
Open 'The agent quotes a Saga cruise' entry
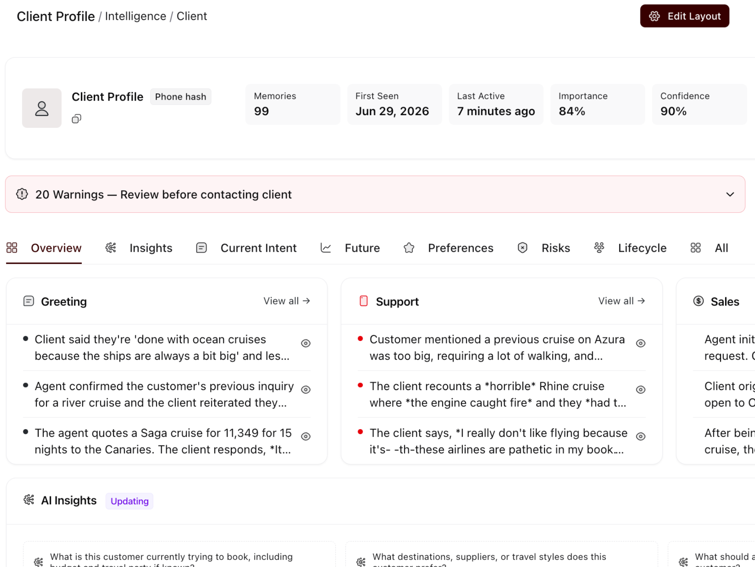pos(163,441)
